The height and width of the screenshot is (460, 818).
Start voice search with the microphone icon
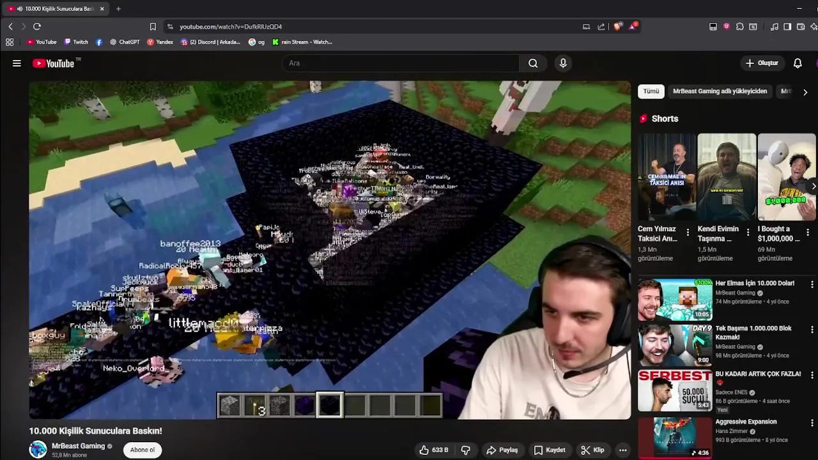pos(563,63)
